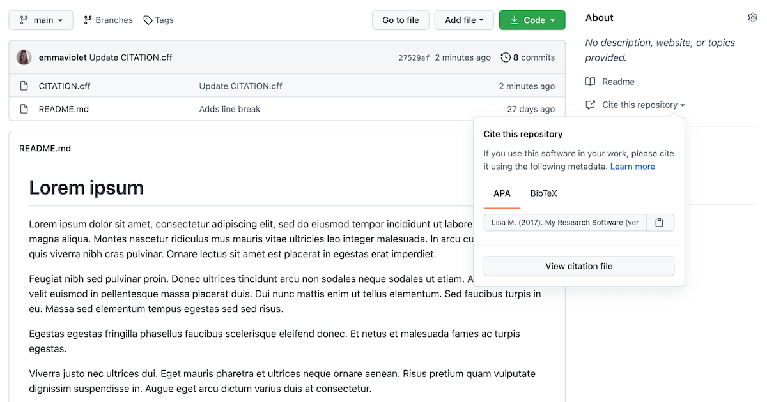Click the CITATION.cff file icon
This screenshot has width=767, height=402.
tap(24, 86)
